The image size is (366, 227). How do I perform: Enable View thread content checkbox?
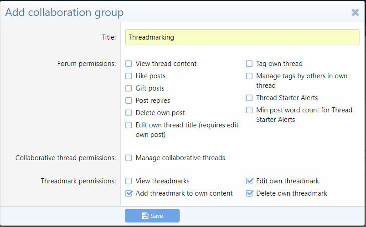tap(129, 64)
